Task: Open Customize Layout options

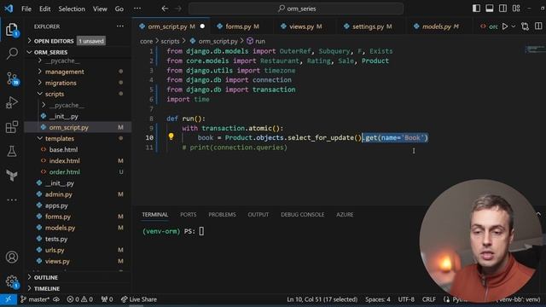Action: point(516,9)
